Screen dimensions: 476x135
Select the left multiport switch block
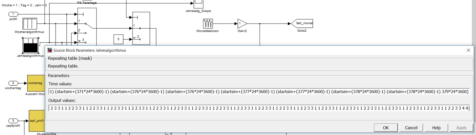87,26
